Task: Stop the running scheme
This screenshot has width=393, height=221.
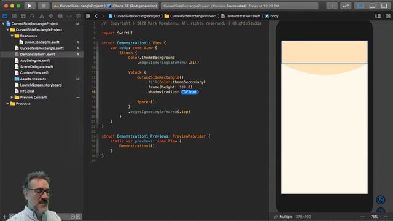Action: pos(44,6)
